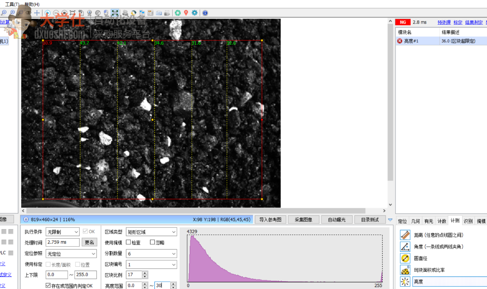Select the 亮度#1 result row
Image resolution: width=487 pixels, height=289 pixels.
click(x=441, y=41)
